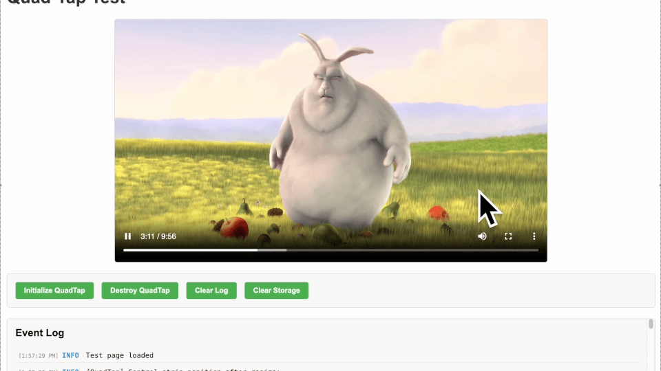The height and width of the screenshot is (371, 661).
Task: Select 'Test page loaded' log entry
Action: click(120, 355)
